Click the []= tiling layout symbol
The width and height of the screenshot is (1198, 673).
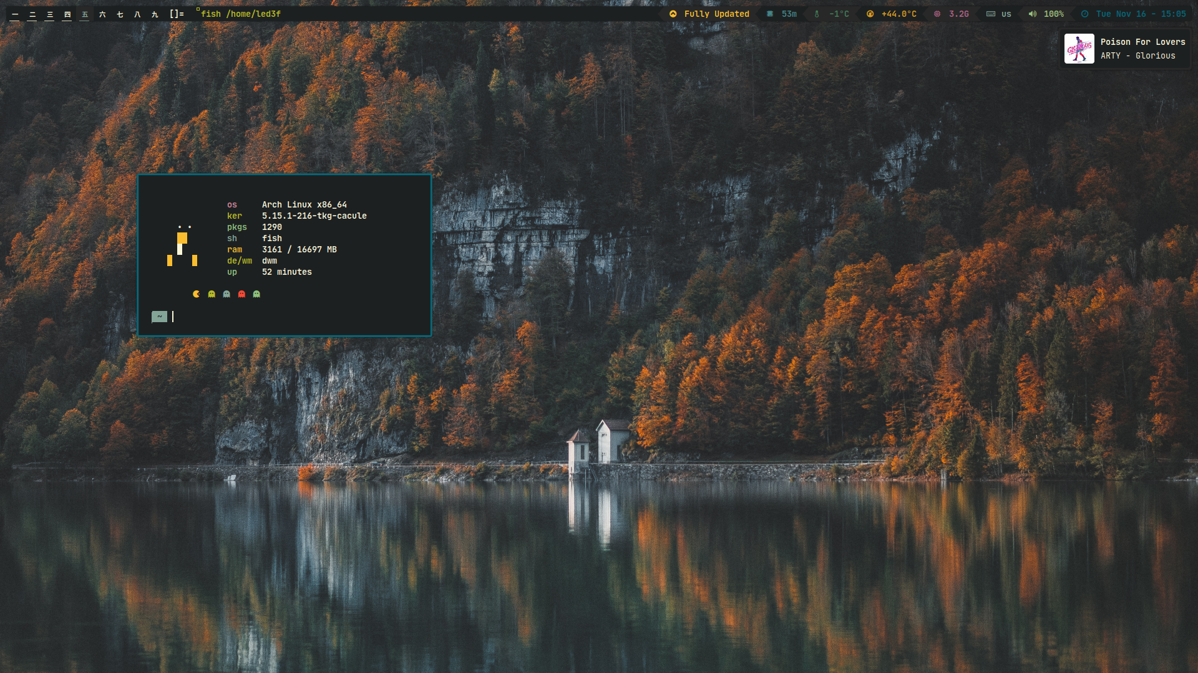pyautogui.click(x=177, y=14)
